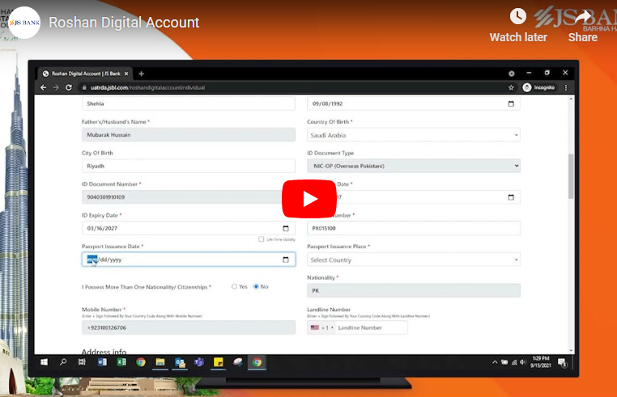
Task: Open the first Chrome taskbar icon next to Excel
Action: [x=140, y=362]
